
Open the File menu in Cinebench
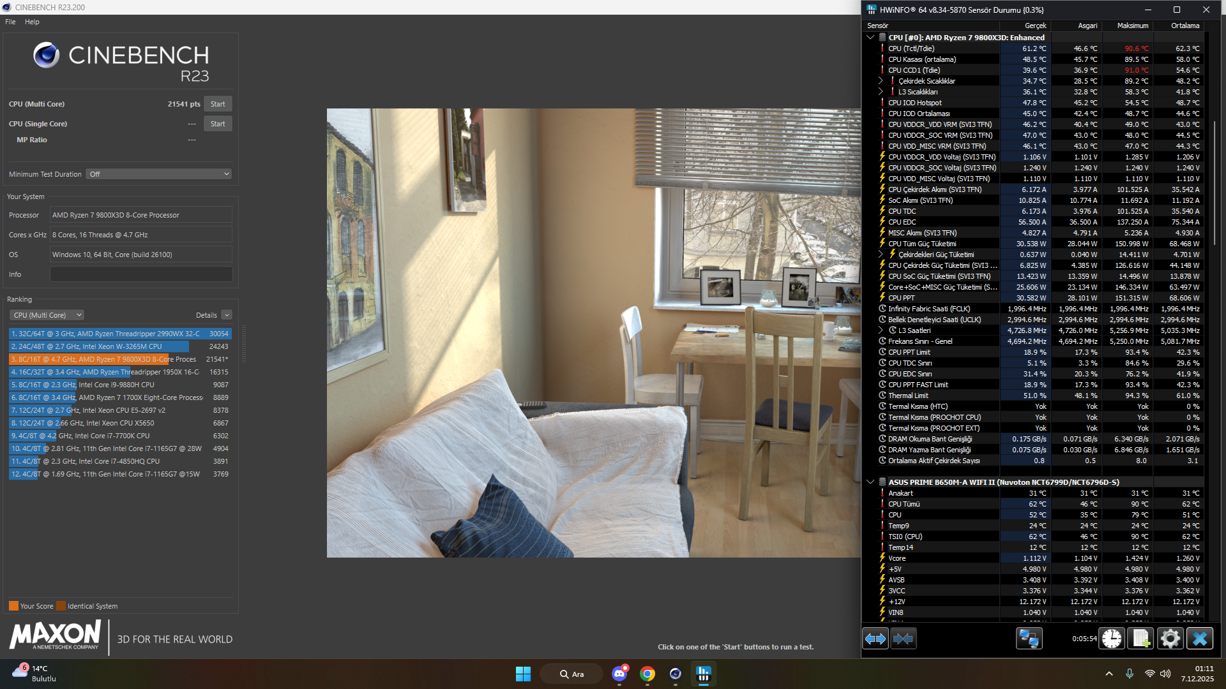click(10, 21)
